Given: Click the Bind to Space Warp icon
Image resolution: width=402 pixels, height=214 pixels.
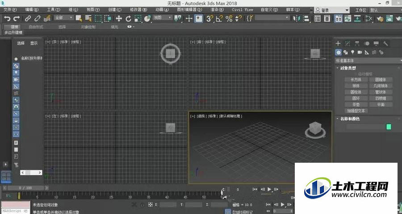Looking at the screenshot, I should [47, 18].
